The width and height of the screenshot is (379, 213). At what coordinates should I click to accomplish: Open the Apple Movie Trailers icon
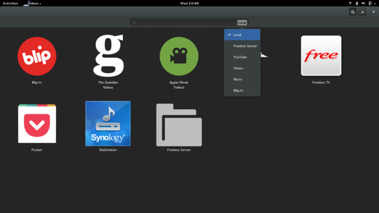point(179,56)
